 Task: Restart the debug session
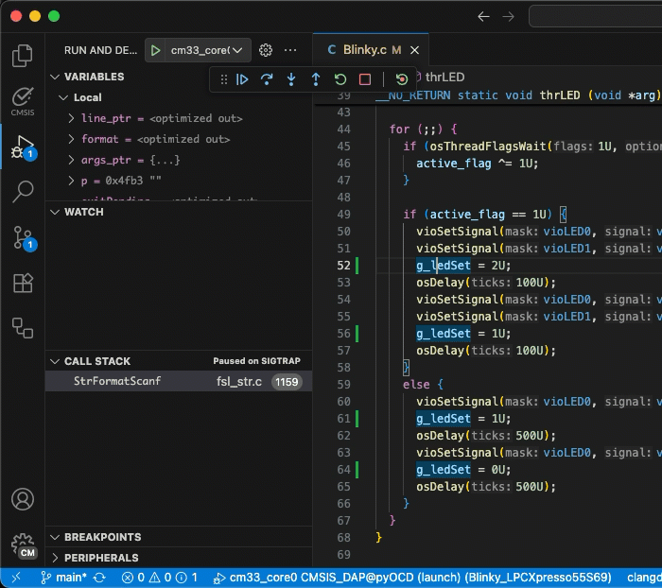tap(340, 79)
